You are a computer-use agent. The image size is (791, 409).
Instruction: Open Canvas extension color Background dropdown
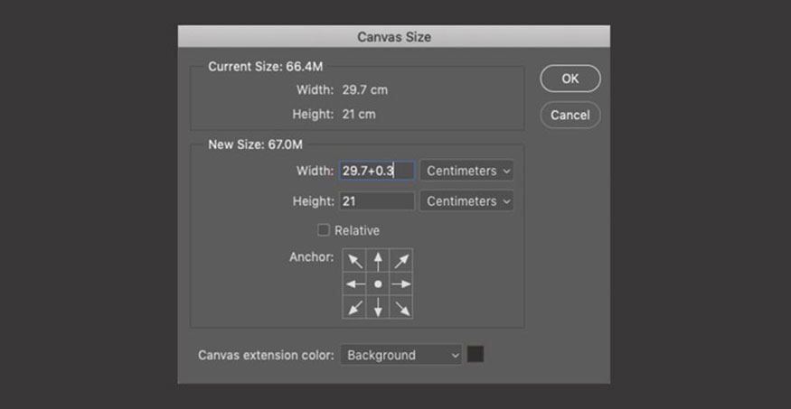[x=401, y=355]
